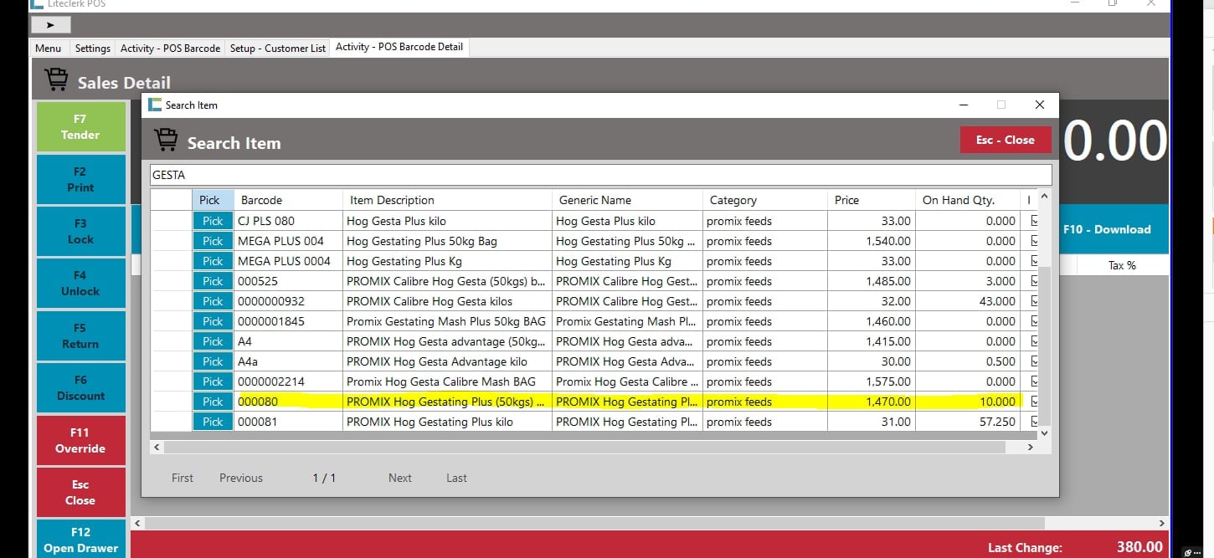Go to Next page in pagination

click(x=399, y=478)
